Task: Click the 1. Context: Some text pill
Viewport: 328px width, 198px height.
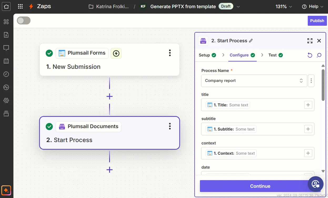Action: pyautogui.click(x=231, y=153)
